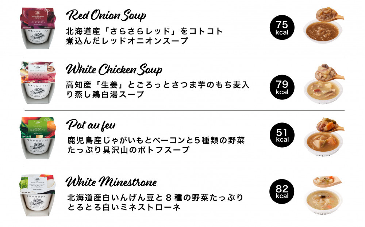Image resolution: width=365 pixels, height=227 pixels.
Task: Open the White Minestrone bowl photo
Action: tap(324, 195)
